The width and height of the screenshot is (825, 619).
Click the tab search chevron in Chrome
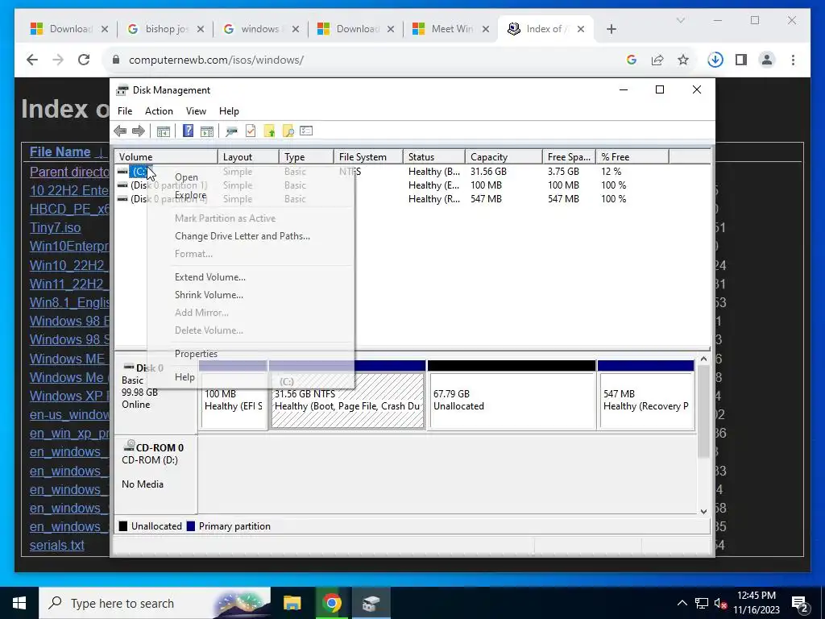point(680,20)
